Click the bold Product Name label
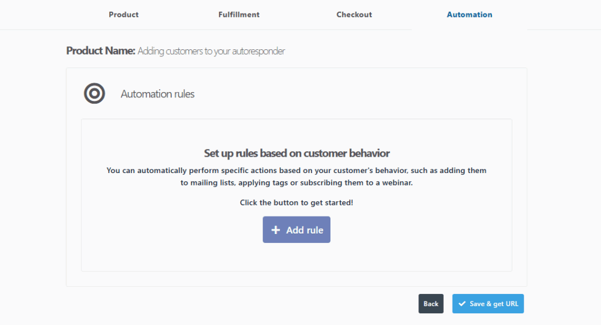The image size is (601, 325). pos(100,51)
